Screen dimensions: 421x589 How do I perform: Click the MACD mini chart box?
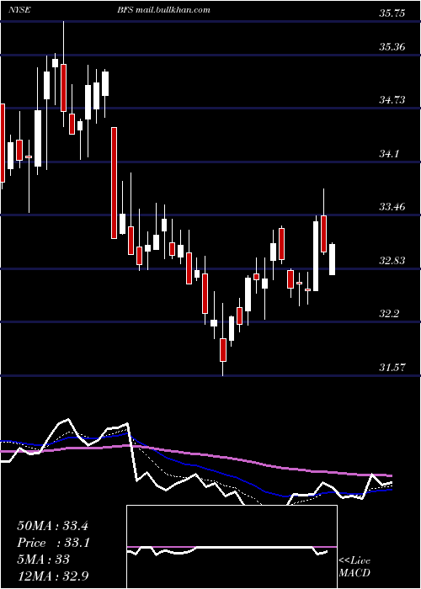pyautogui.click(x=232, y=547)
